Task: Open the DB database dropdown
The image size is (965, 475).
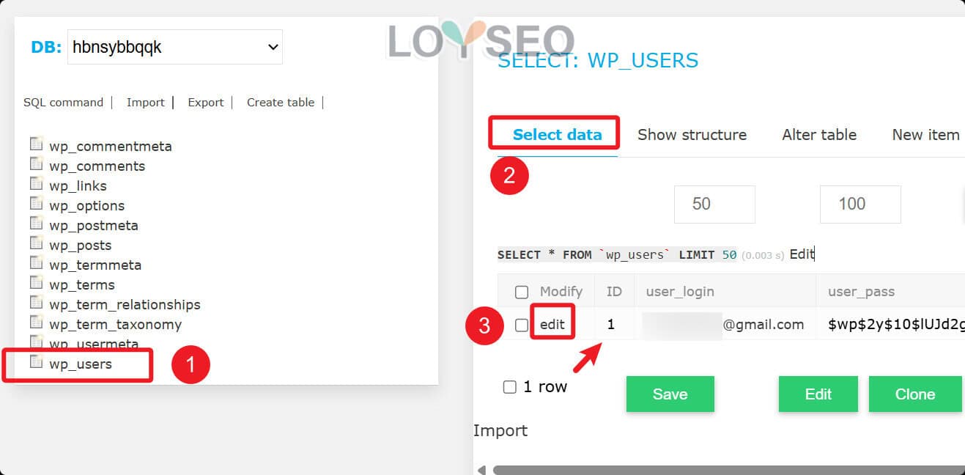Action: [174, 48]
